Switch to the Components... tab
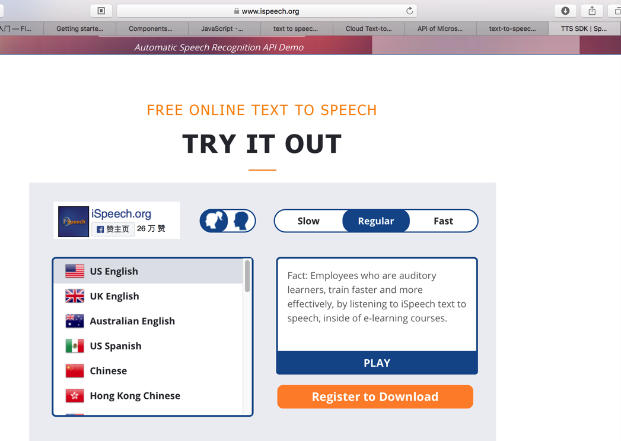 click(151, 28)
